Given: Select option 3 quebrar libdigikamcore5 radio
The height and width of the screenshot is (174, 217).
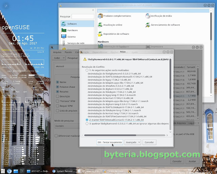Looking at the screenshot, I should click(87, 123).
